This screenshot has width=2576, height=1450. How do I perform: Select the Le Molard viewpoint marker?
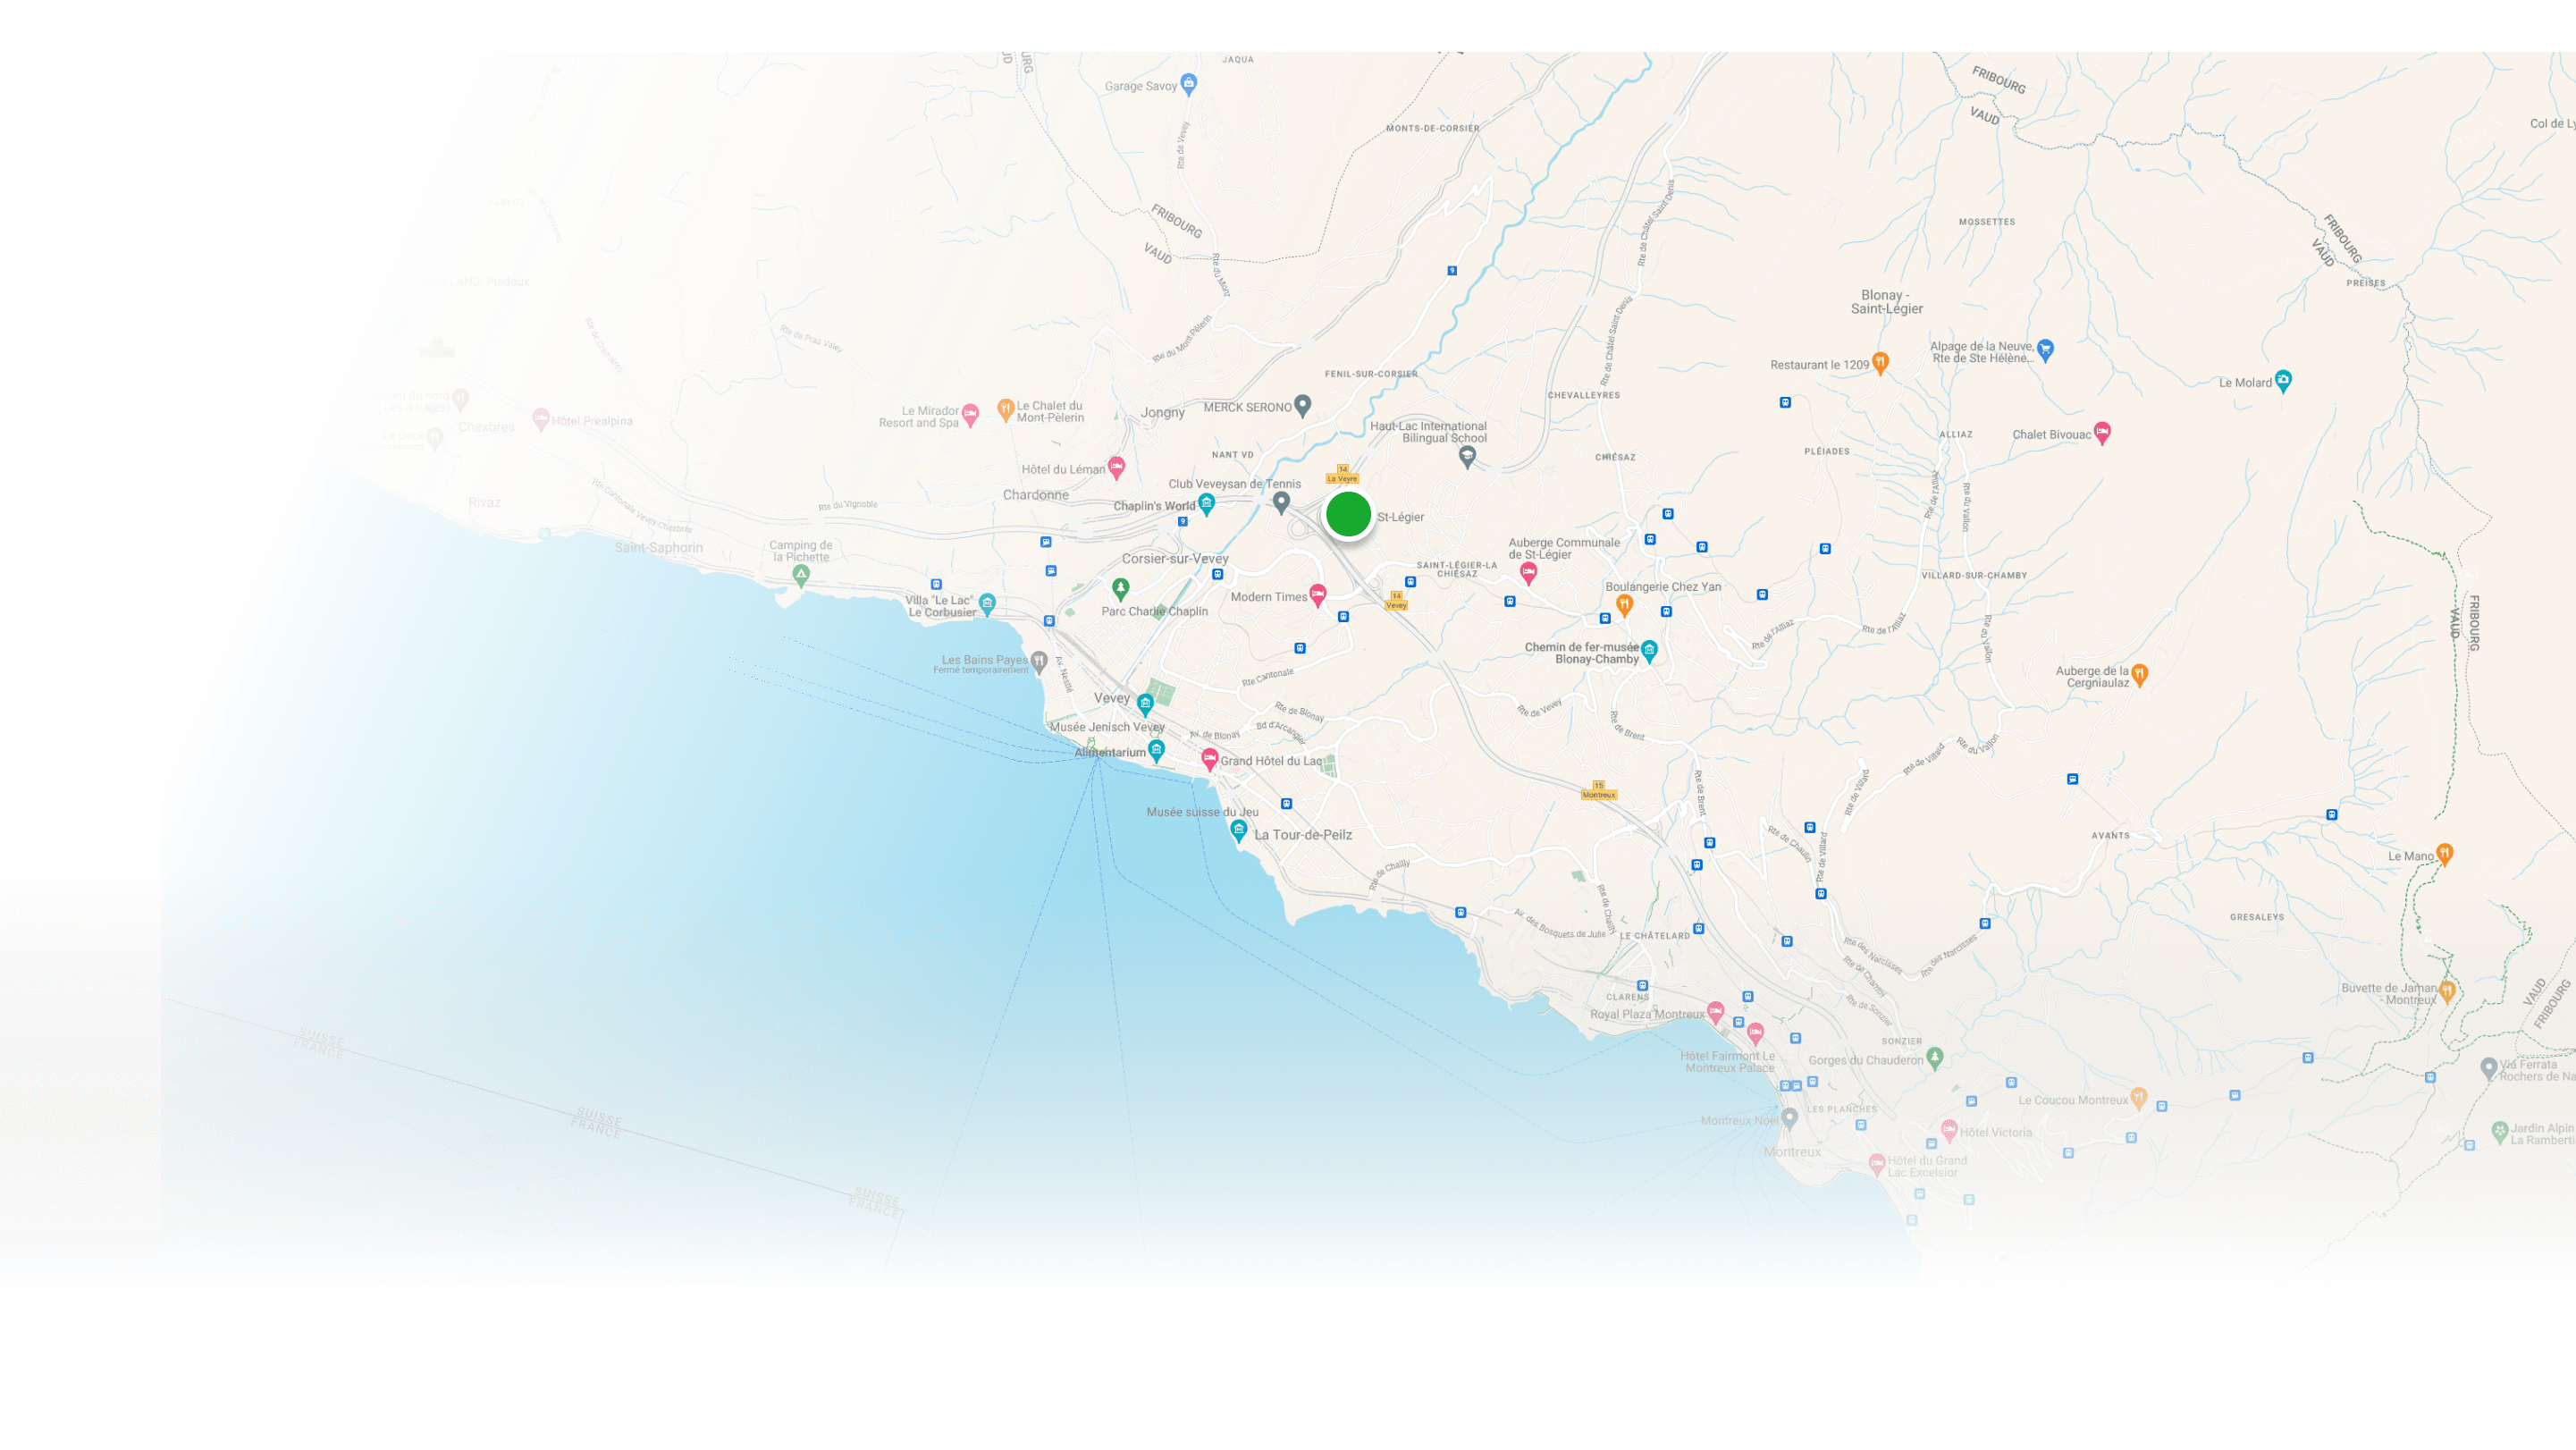pos(2282,379)
